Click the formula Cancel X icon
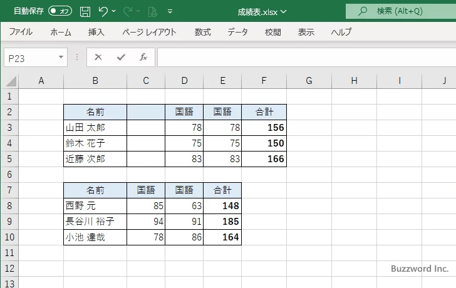This screenshot has height=288, width=456. tap(98, 57)
